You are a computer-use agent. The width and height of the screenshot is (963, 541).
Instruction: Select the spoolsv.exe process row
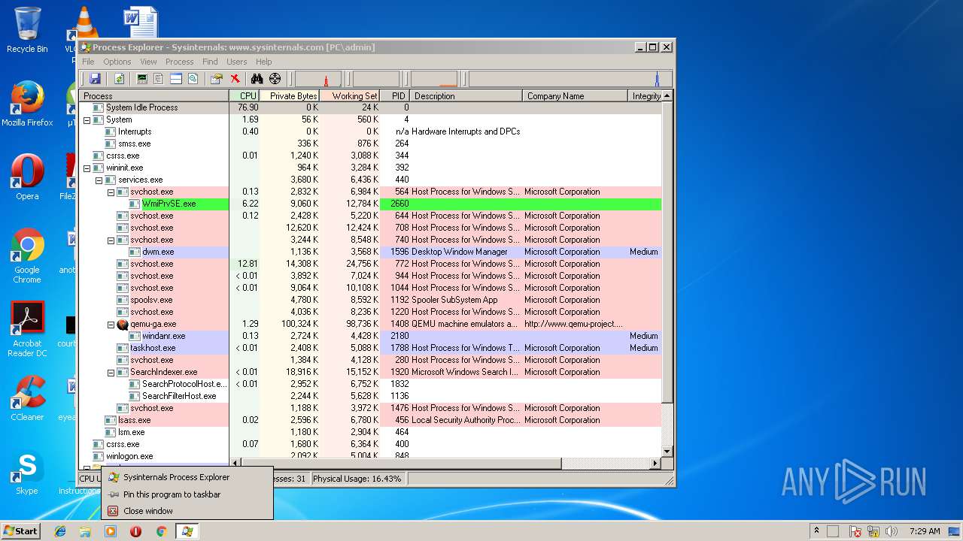tap(370, 300)
